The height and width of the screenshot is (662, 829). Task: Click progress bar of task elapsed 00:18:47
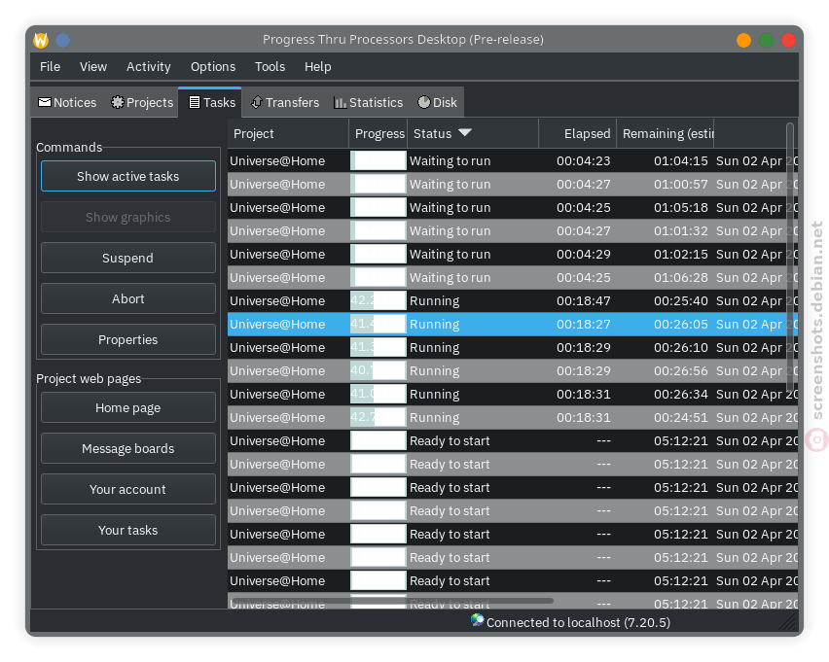tap(378, 300)
